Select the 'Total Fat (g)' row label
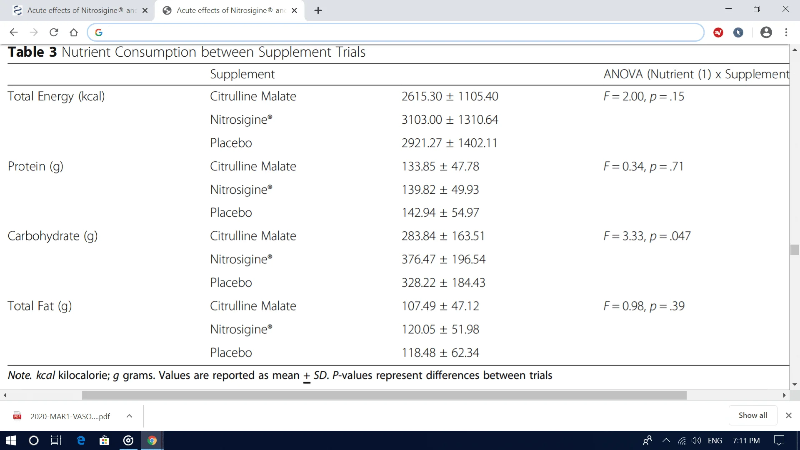This screenshot has height=450, width=800. pyautogui.click(x=40, y=306)
